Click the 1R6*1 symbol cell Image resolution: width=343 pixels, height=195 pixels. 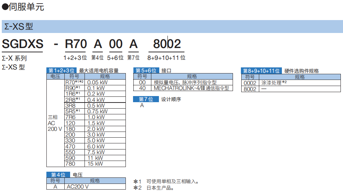click(x=74, y=94)
